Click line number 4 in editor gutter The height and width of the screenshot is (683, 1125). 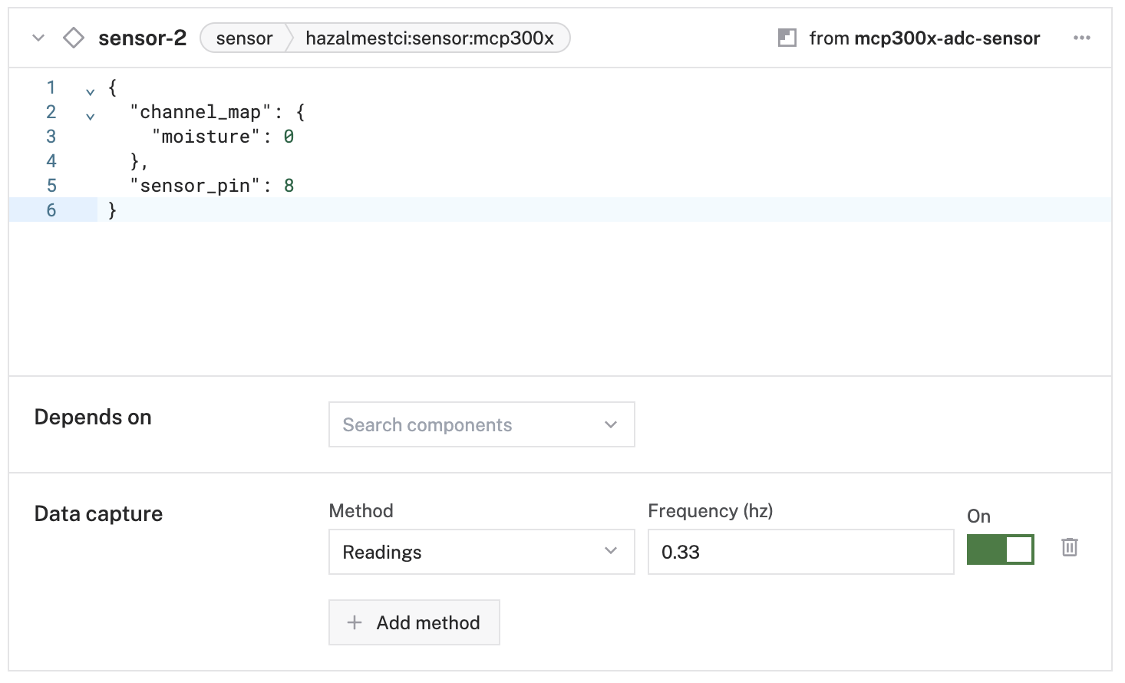[51, 161]
